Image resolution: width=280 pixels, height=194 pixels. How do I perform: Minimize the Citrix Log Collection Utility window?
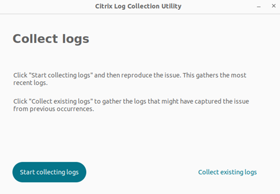coord(259,7)
